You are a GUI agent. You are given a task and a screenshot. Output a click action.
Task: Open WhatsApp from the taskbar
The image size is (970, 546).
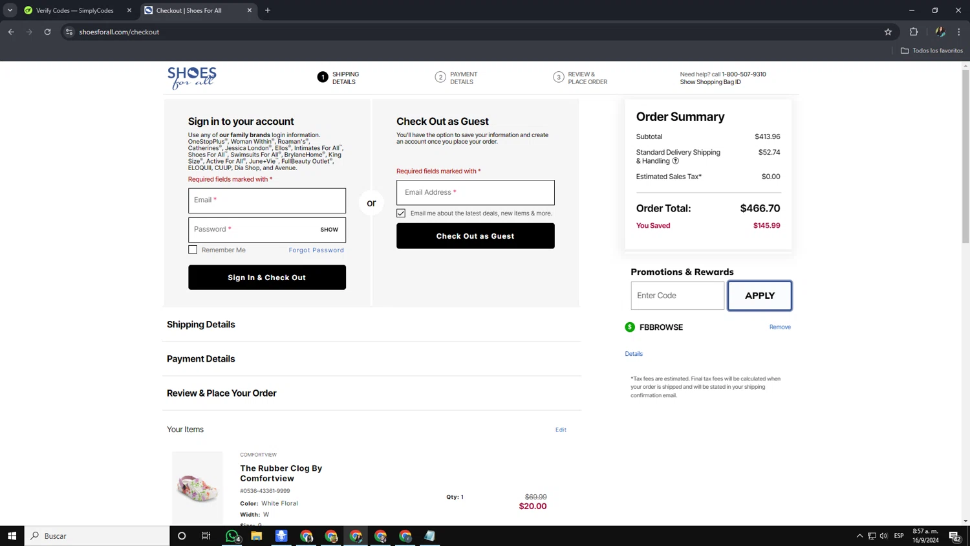coord(232,536)
